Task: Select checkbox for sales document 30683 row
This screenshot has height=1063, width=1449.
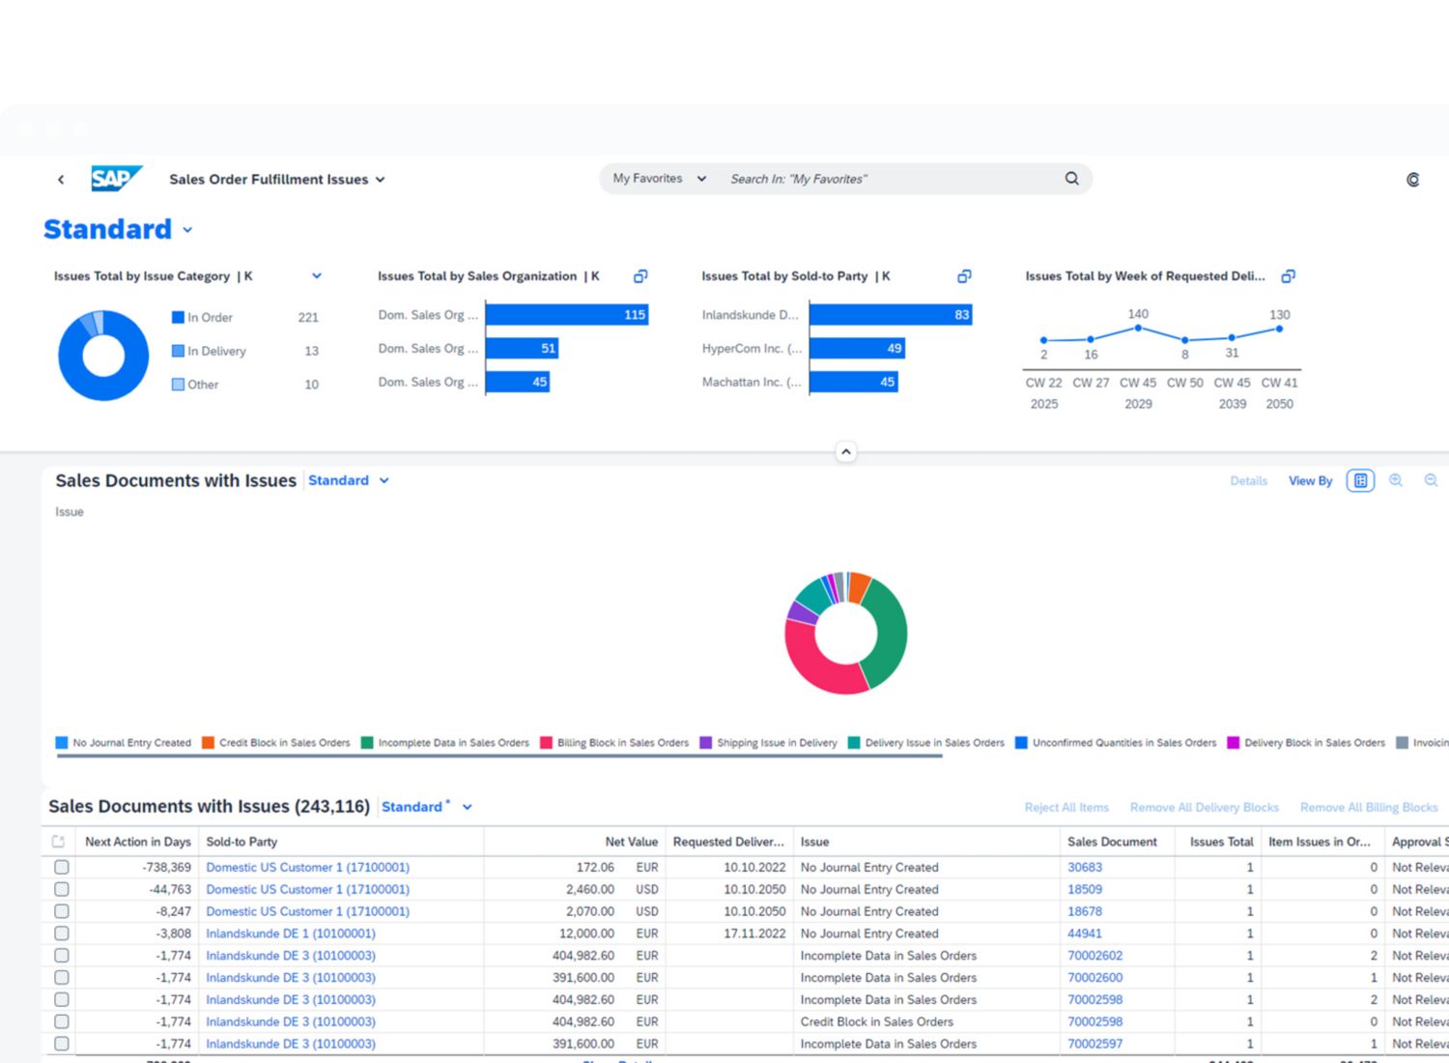Action: [62, 868]
